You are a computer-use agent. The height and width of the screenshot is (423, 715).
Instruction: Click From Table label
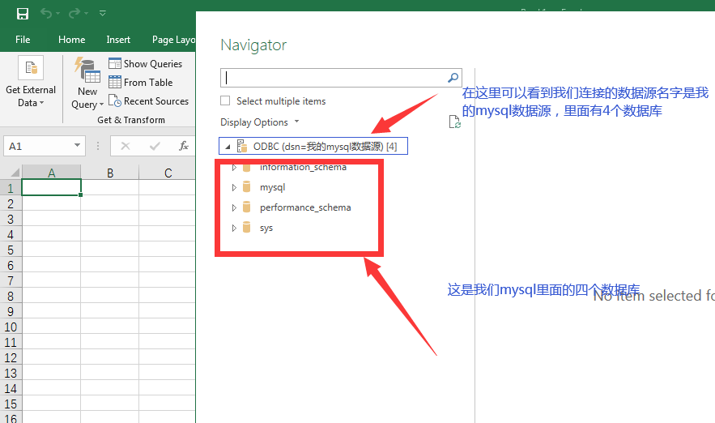tap(148, 83)
